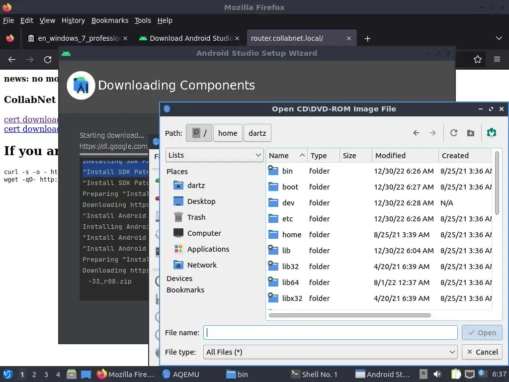Sort by Size column header
The height and width of the screenshot is (382, 509).
[356, 156]
